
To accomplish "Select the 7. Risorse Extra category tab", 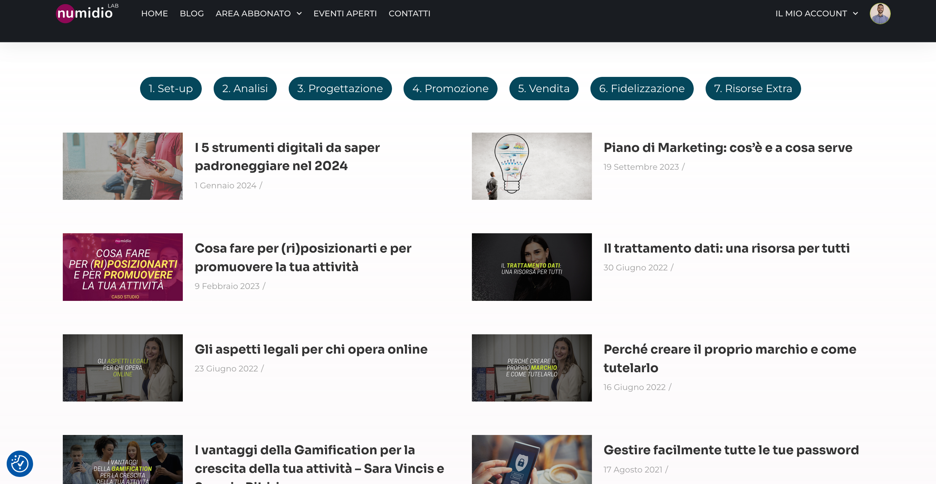I will (x=753, y=88).
